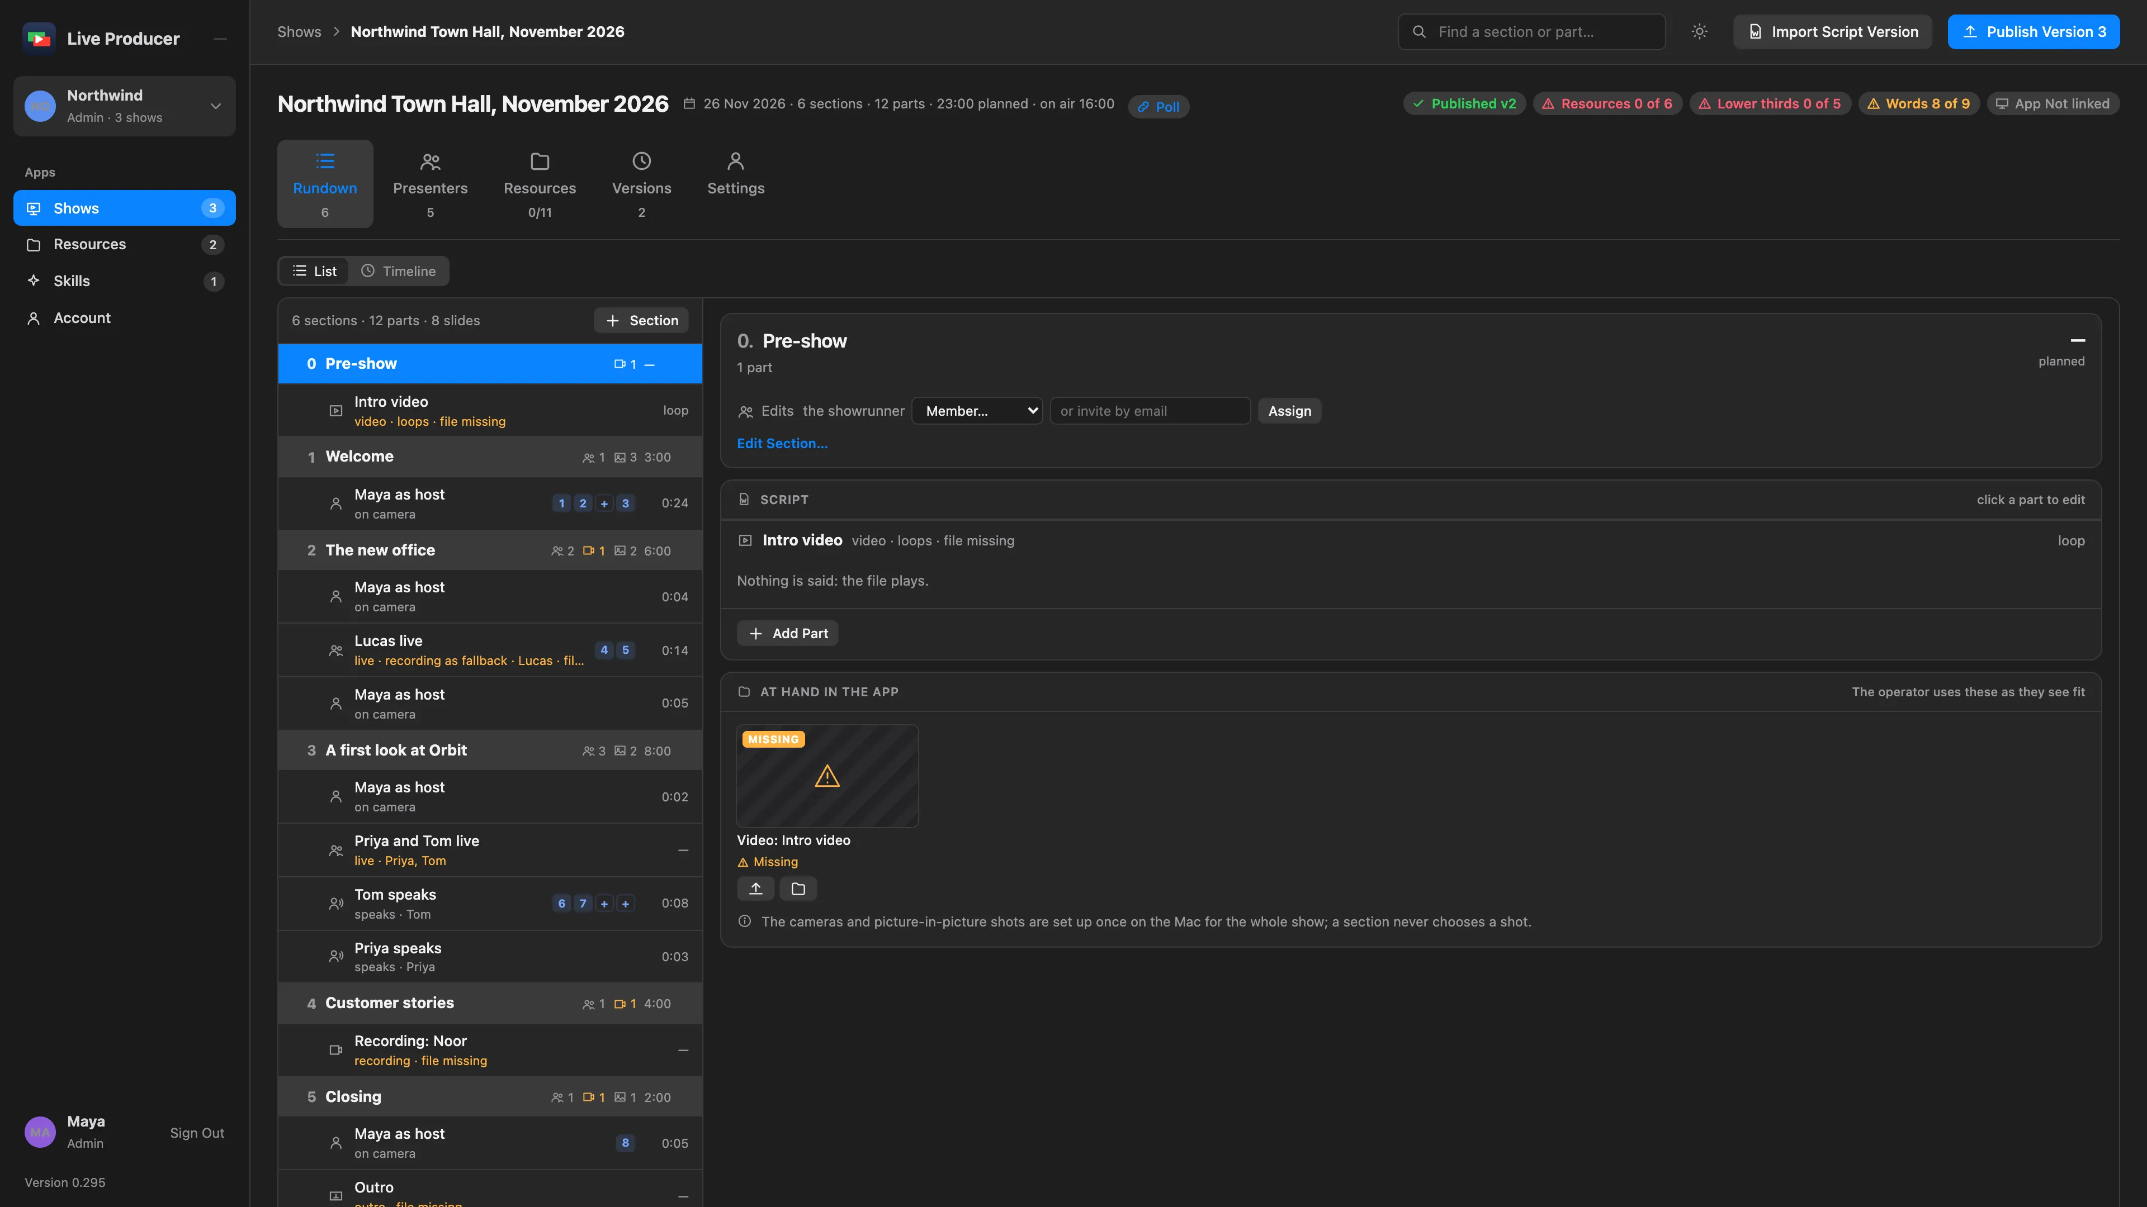Click the Lower thirds 0 of 5 badge

point(1770,103)
